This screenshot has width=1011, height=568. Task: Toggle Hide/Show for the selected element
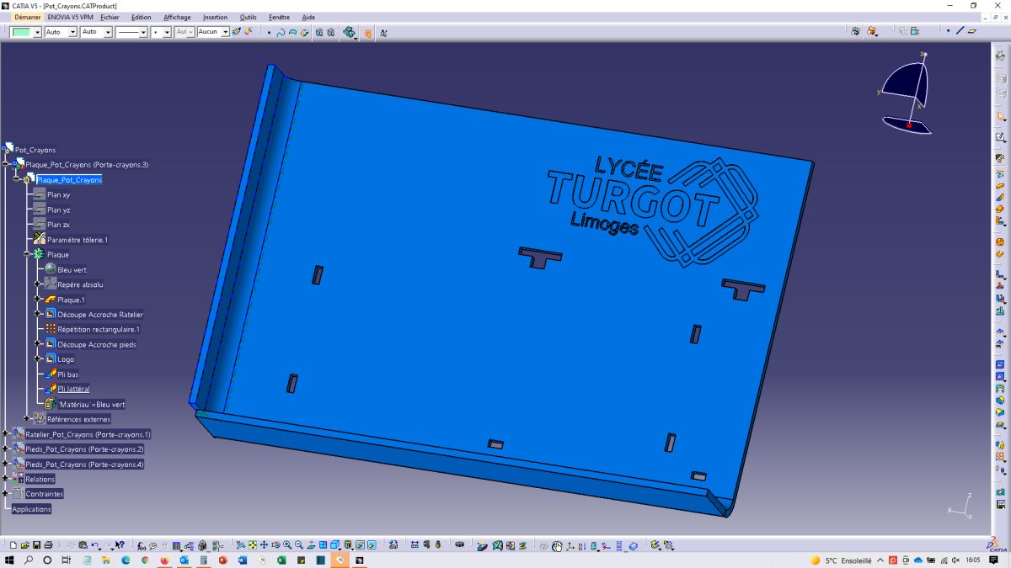(x=360, y=545)
